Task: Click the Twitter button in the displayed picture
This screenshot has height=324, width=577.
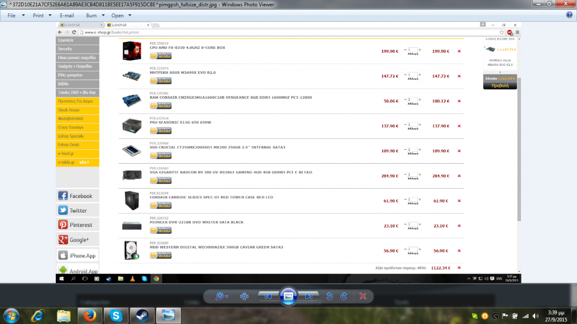Action: point(77,210)
